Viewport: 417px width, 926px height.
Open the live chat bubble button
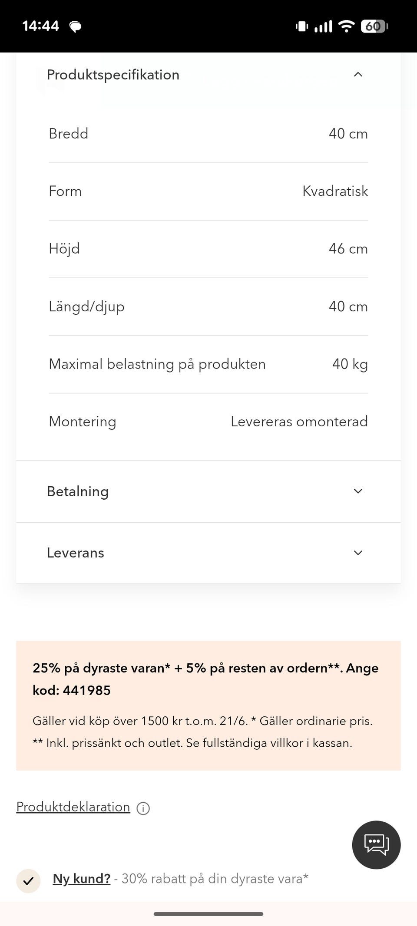376,844
